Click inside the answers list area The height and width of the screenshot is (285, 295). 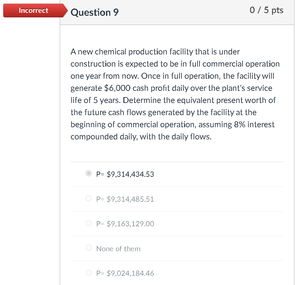(177, 223)
